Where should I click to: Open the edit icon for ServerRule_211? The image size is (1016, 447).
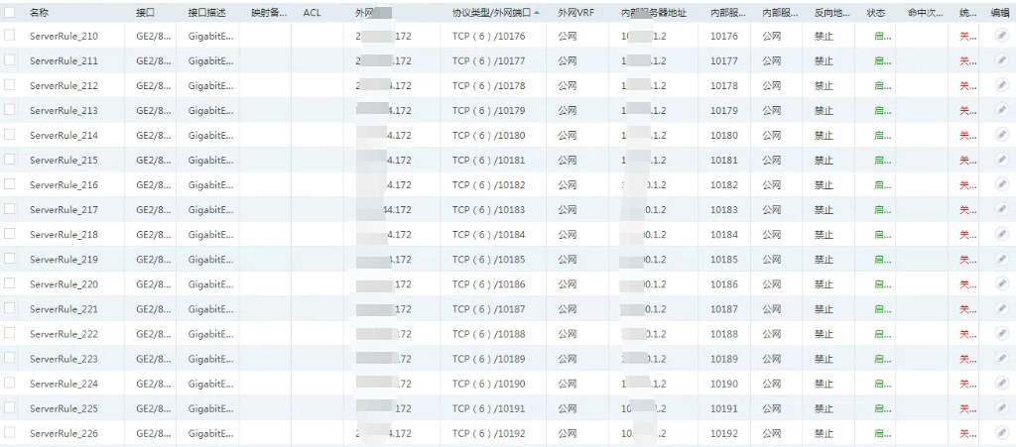click(x=1002, y=60)
